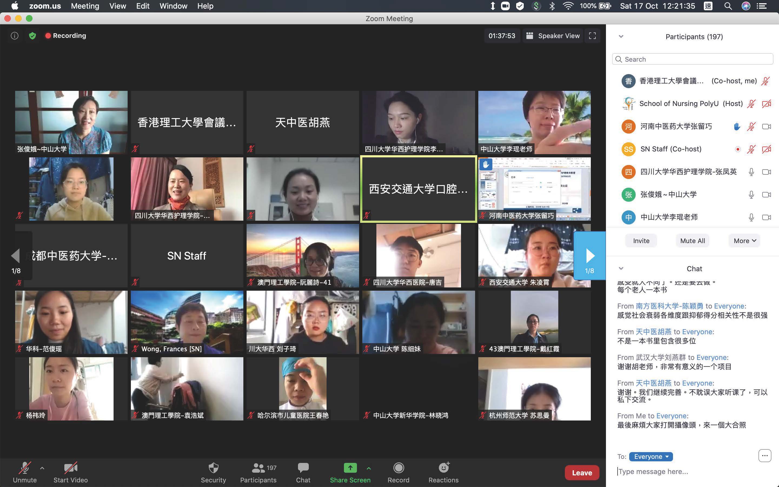
Task: Open the Meeting menu
Action: point(85,6)
